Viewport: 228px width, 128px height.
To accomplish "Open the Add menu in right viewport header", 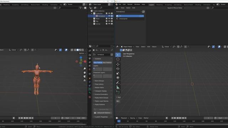I will (149, 47).
